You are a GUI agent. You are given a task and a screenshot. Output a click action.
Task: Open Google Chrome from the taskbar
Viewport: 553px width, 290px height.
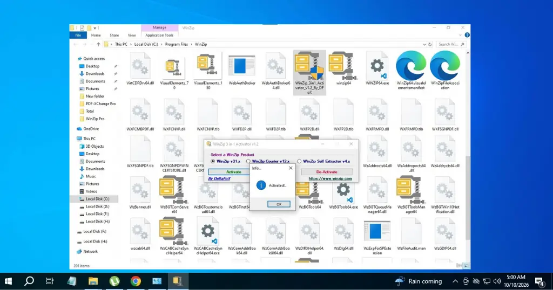click(x=136, y=281)
